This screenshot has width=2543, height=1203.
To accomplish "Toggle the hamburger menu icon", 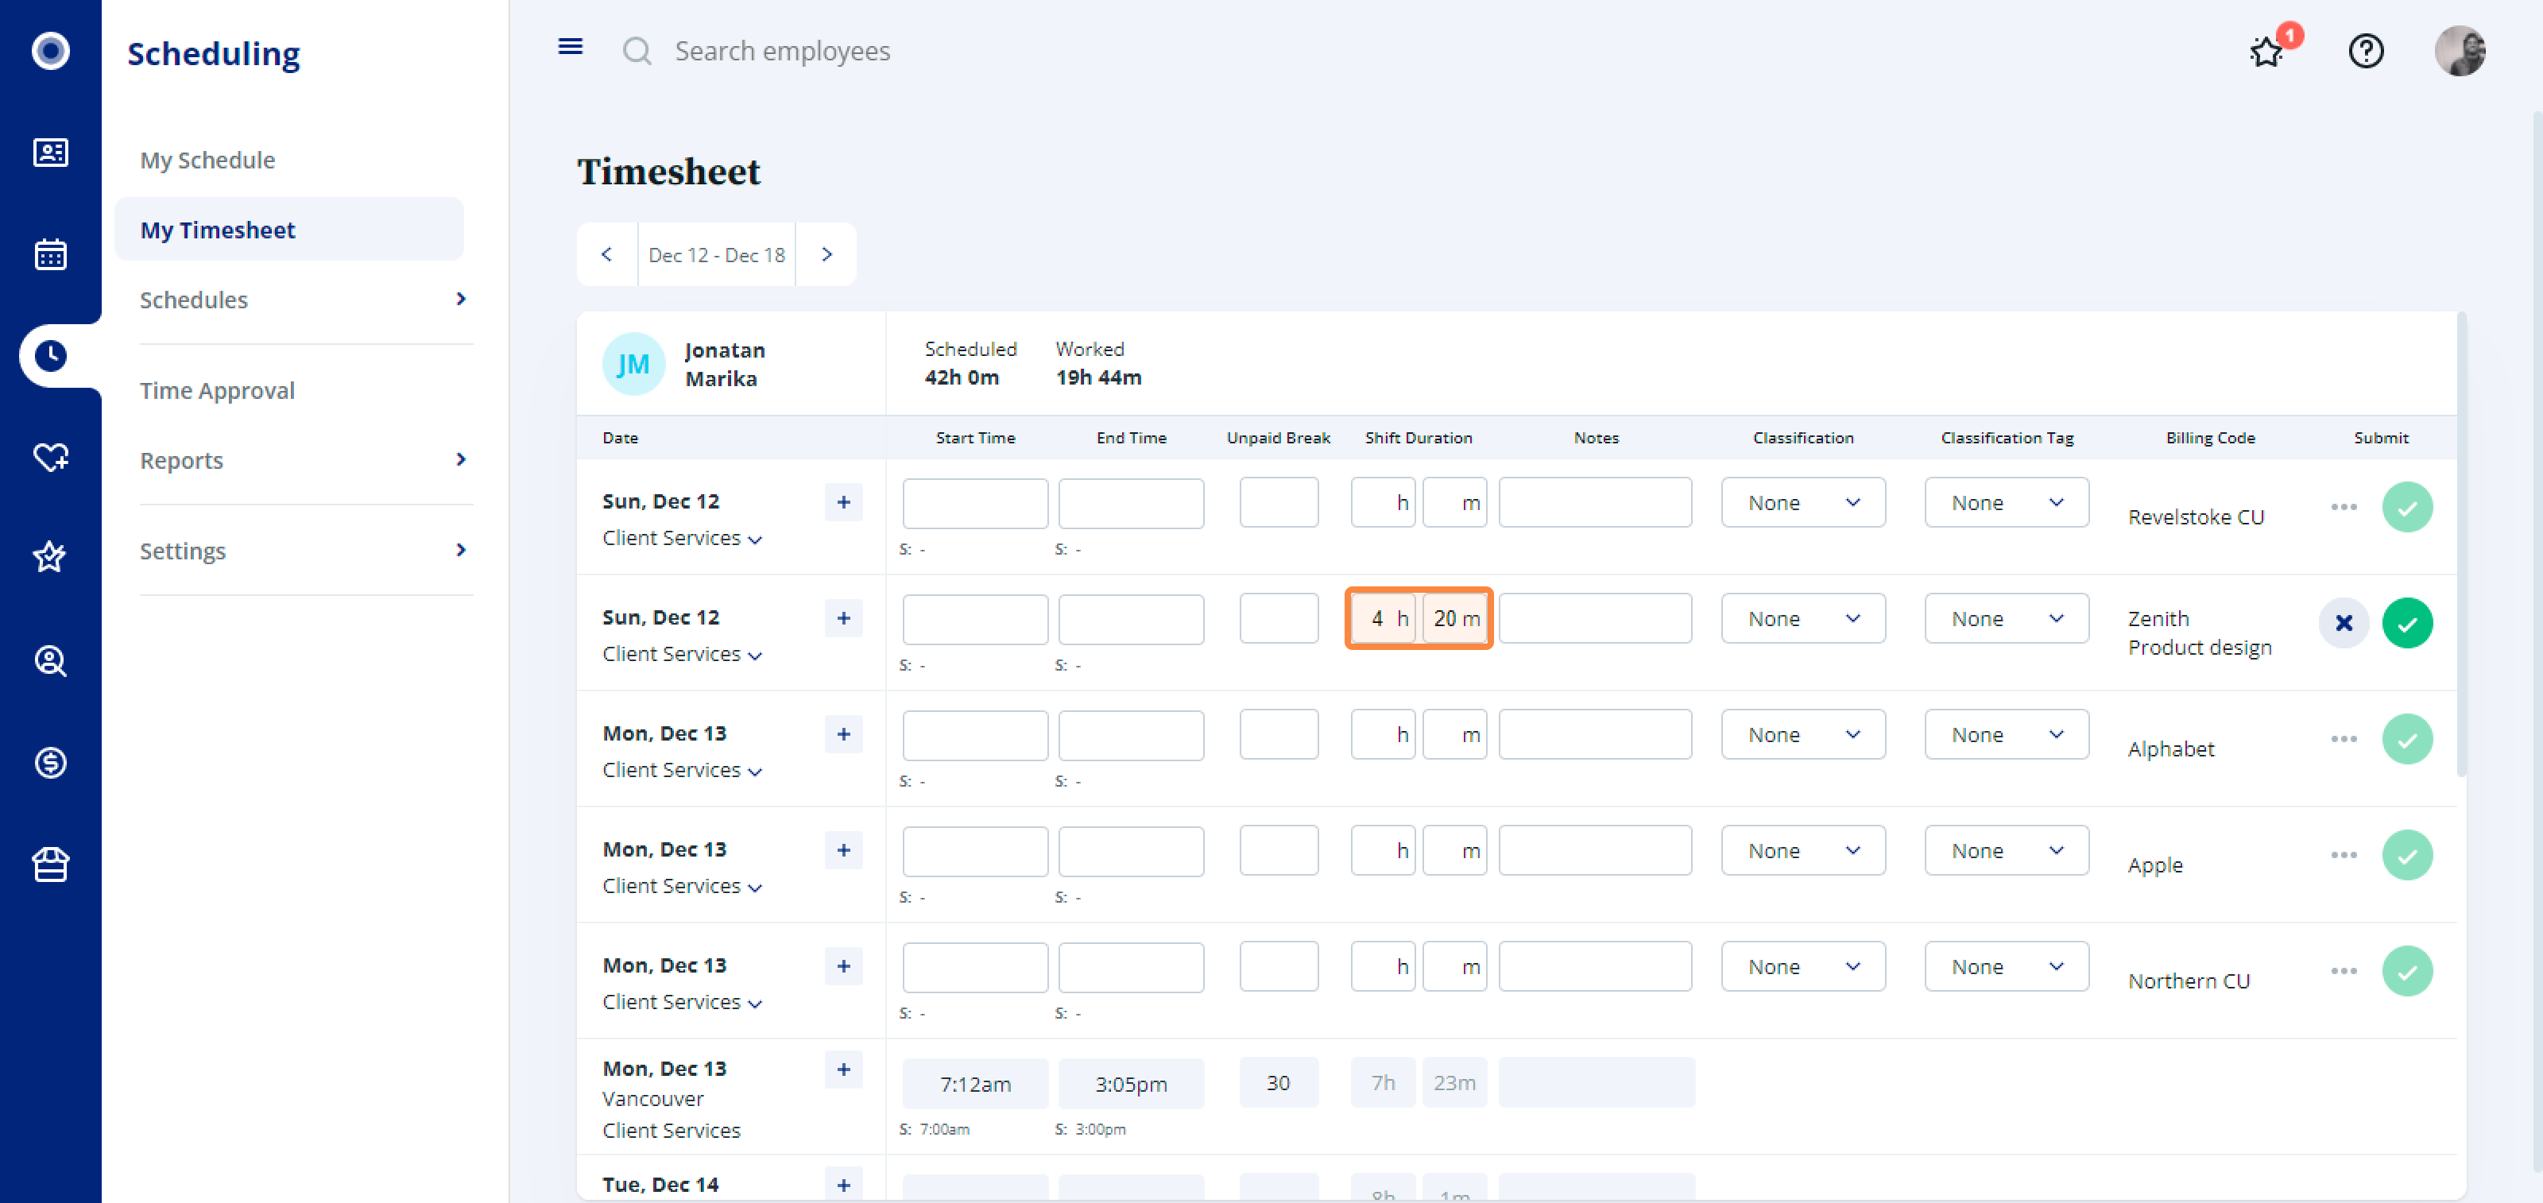I will point(571,46).
